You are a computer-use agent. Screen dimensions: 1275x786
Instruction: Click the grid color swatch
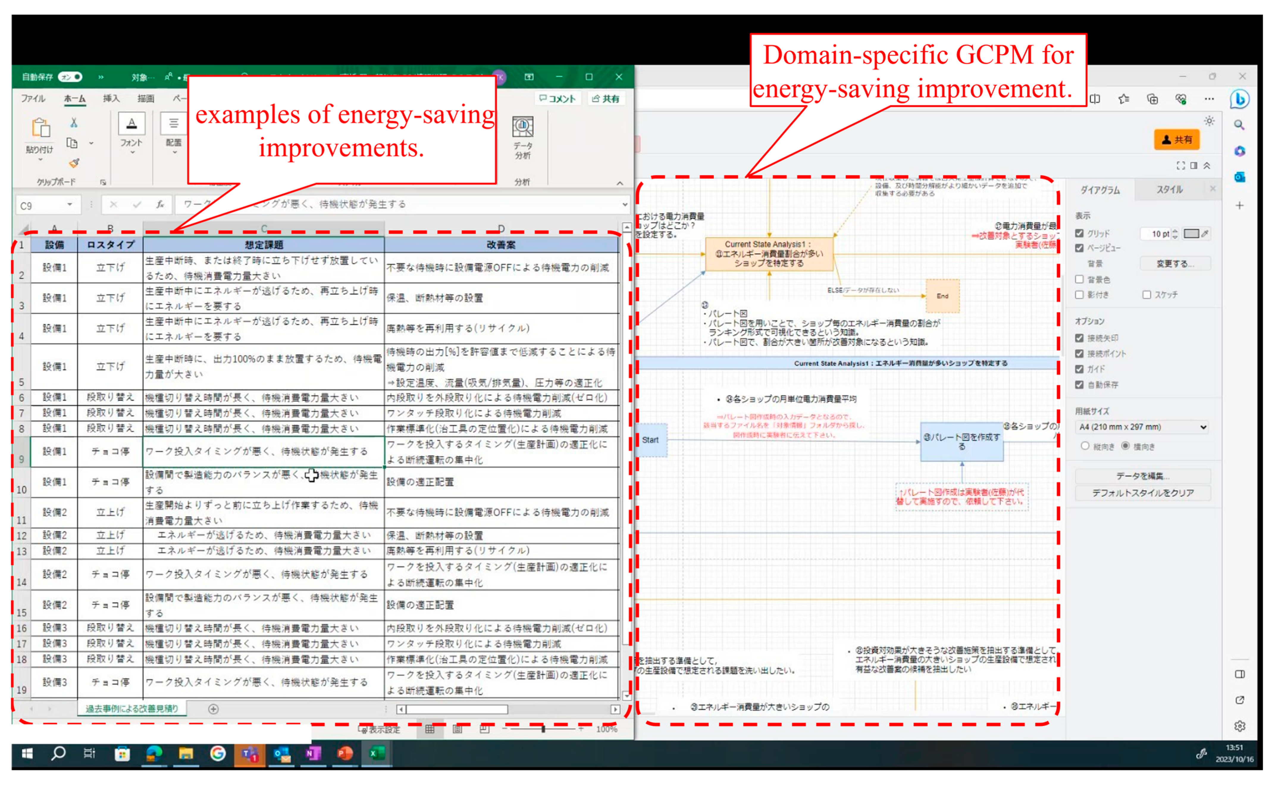tap(1191, 234)
